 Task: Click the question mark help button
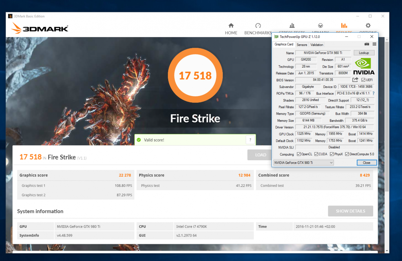tap(250, 140)
